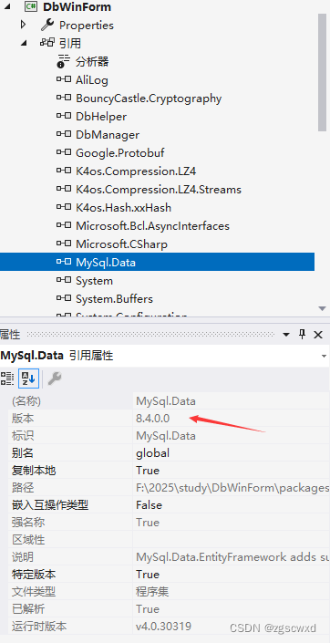Click the 文件类型 value 程序集

click(x=152, y=592)
